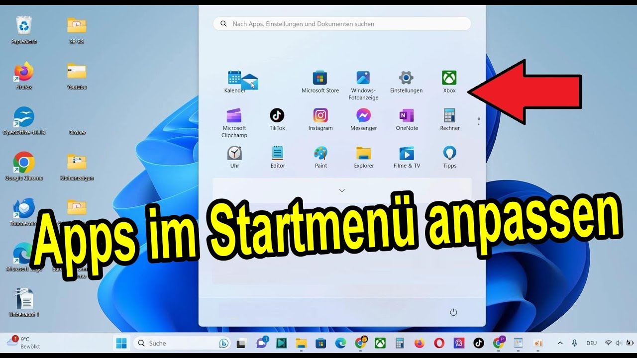Select Google Chrome desktop shortcut

click(24, 167)
